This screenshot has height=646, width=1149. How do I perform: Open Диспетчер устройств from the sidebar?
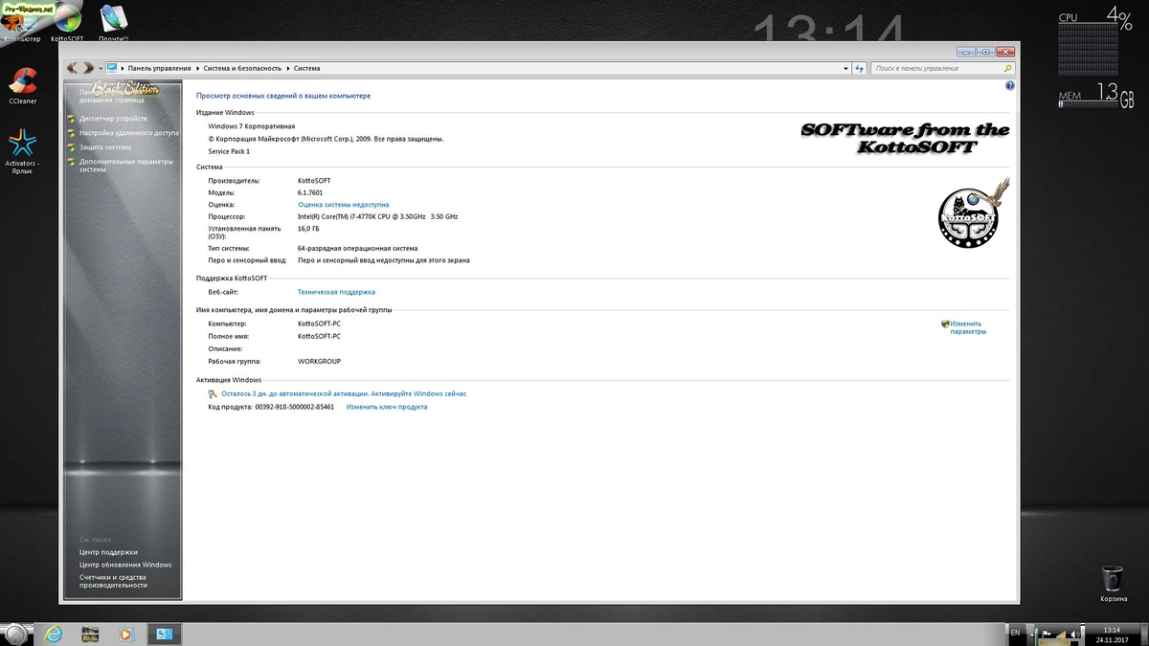point(113,119)
